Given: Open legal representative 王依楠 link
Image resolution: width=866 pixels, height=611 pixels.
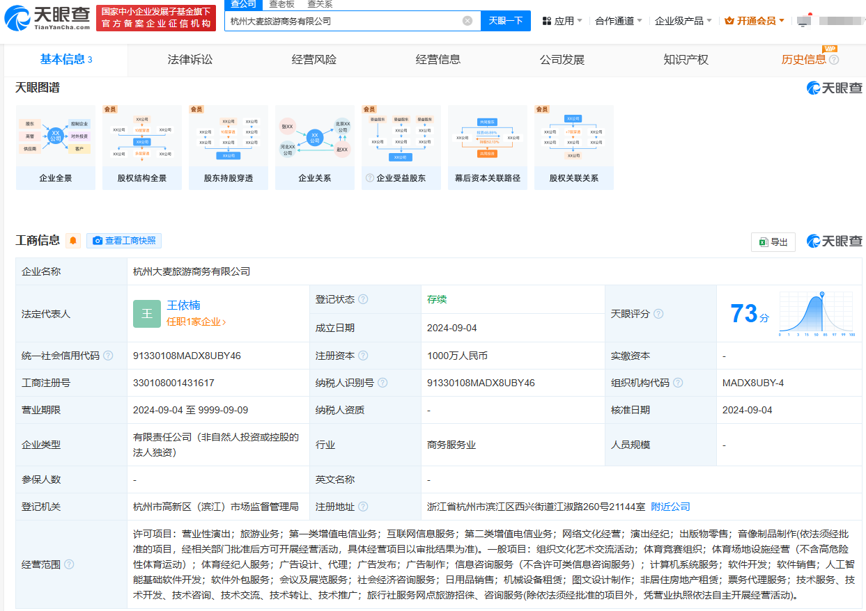Looking at the screenshot, I should point(184,305).
